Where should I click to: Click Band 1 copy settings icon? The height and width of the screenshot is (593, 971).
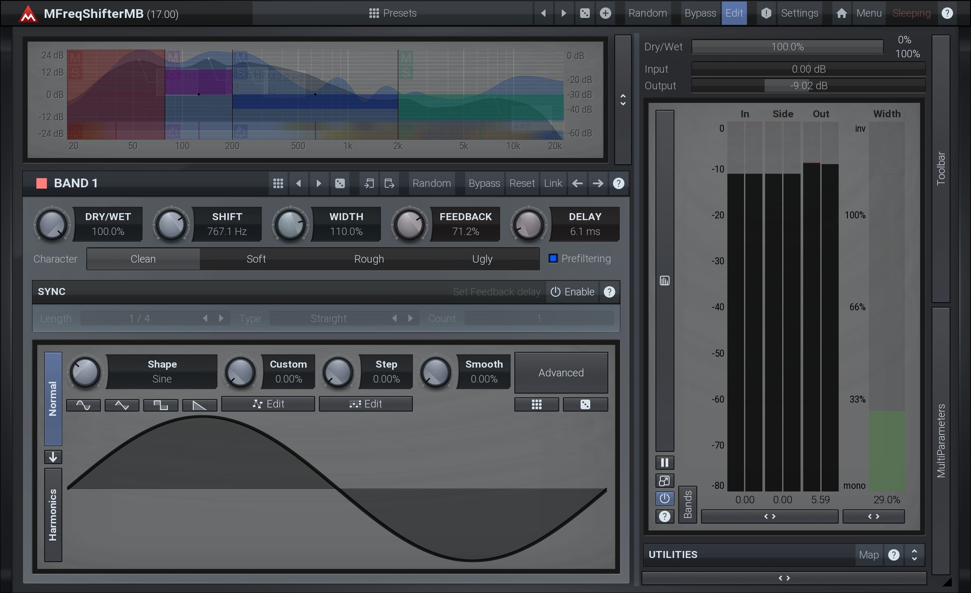tap(369, 183)
